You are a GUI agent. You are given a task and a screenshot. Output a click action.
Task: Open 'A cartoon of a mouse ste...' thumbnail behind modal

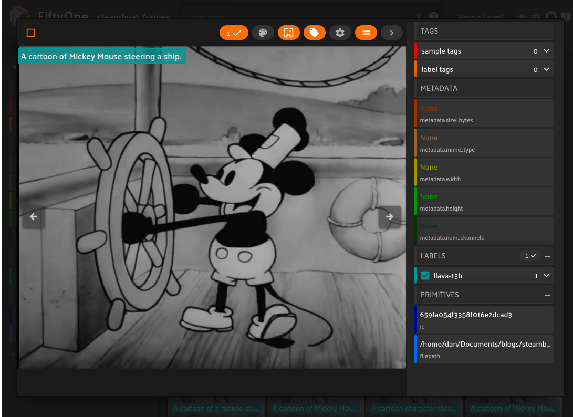click(x=216, y=406)
